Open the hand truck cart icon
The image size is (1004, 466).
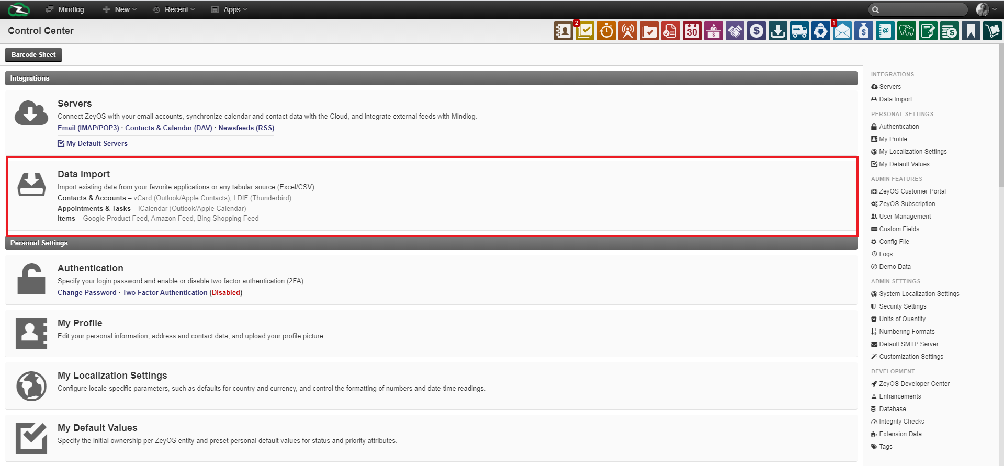(992, 31)
